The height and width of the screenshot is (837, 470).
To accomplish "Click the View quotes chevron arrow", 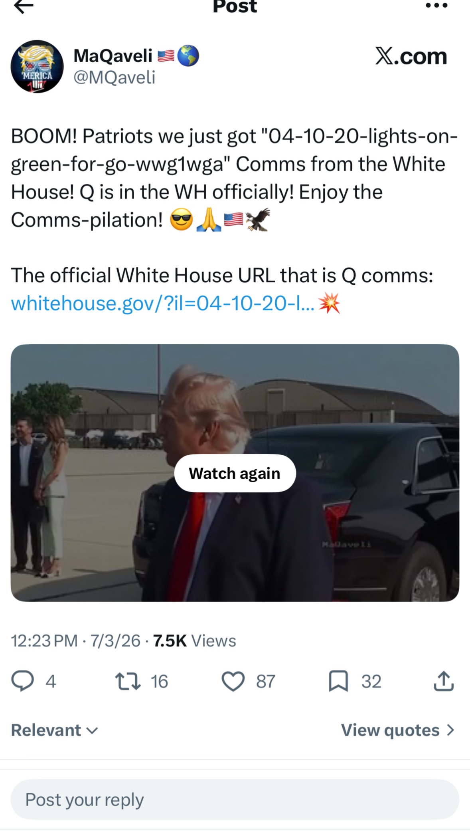I will pos(450,730).
